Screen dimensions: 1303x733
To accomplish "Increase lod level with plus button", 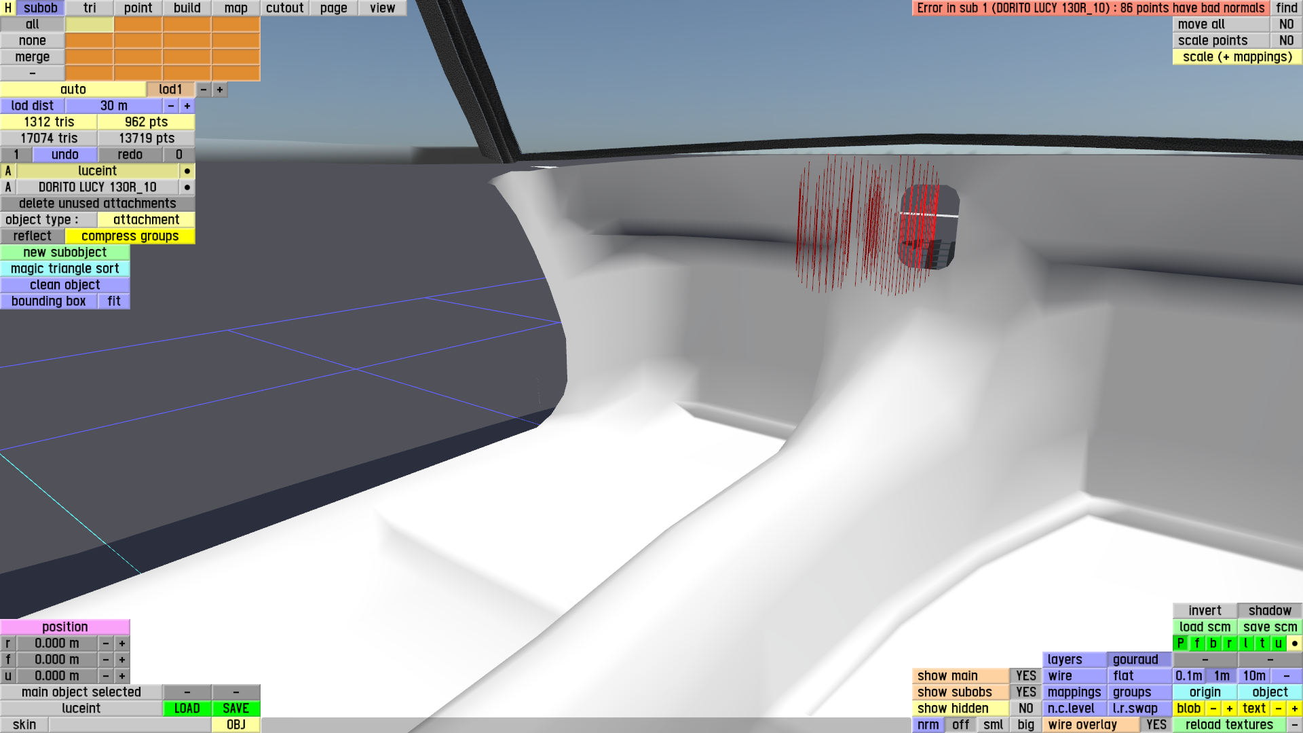I will tap(220, 90).
